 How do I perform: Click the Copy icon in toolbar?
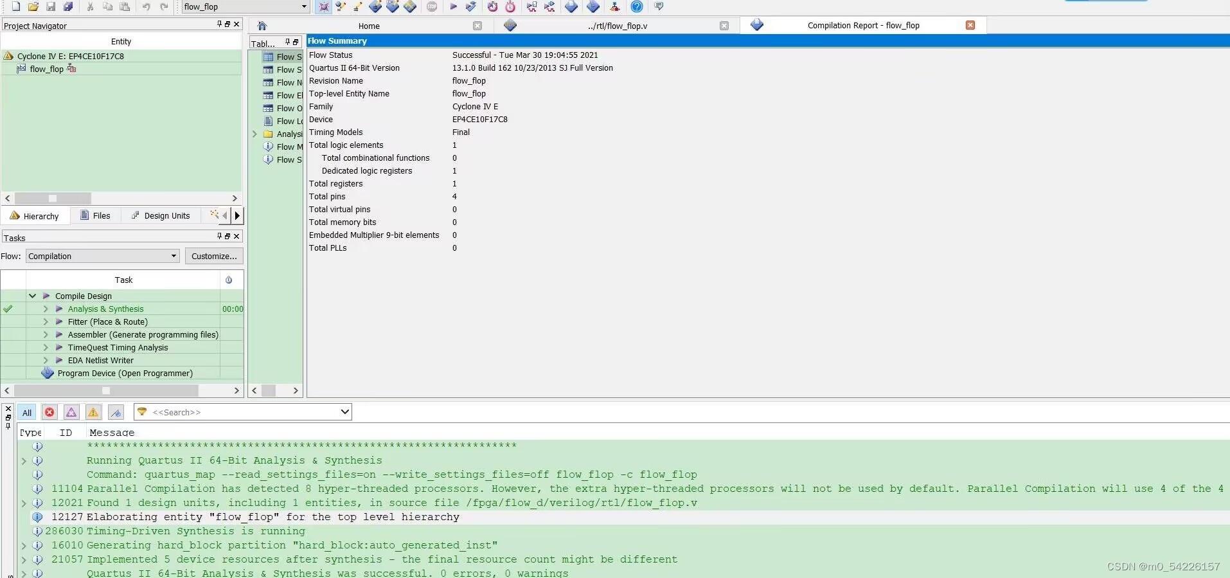(108, 6)
